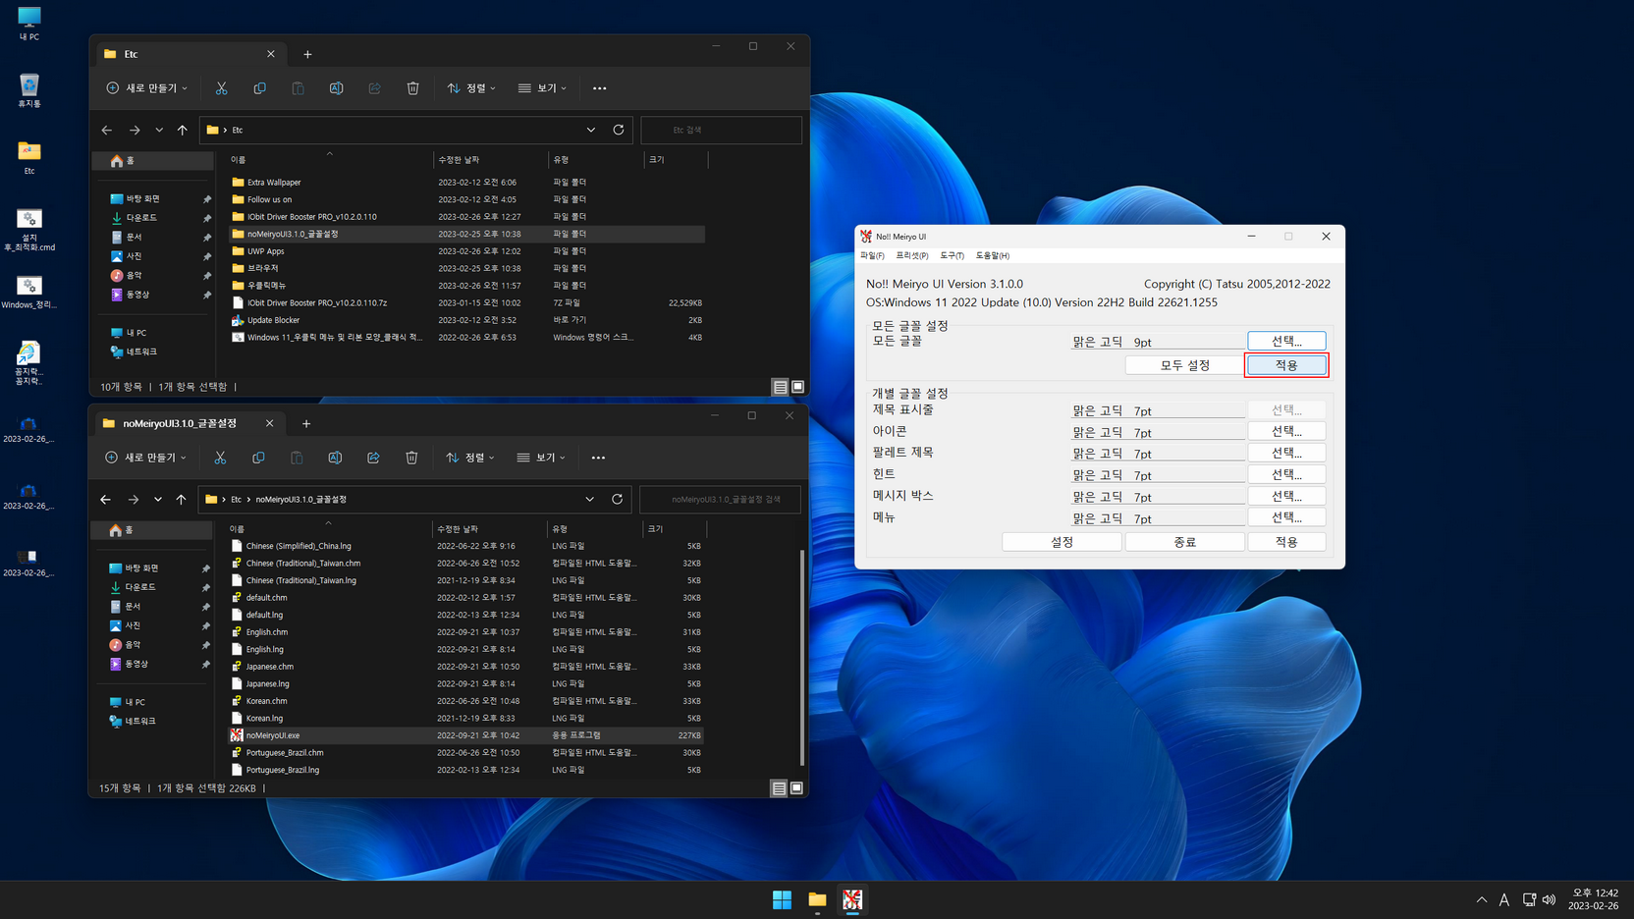Open the 도움말(H) menu in No!! Meiryo UI

pos(993,255)
